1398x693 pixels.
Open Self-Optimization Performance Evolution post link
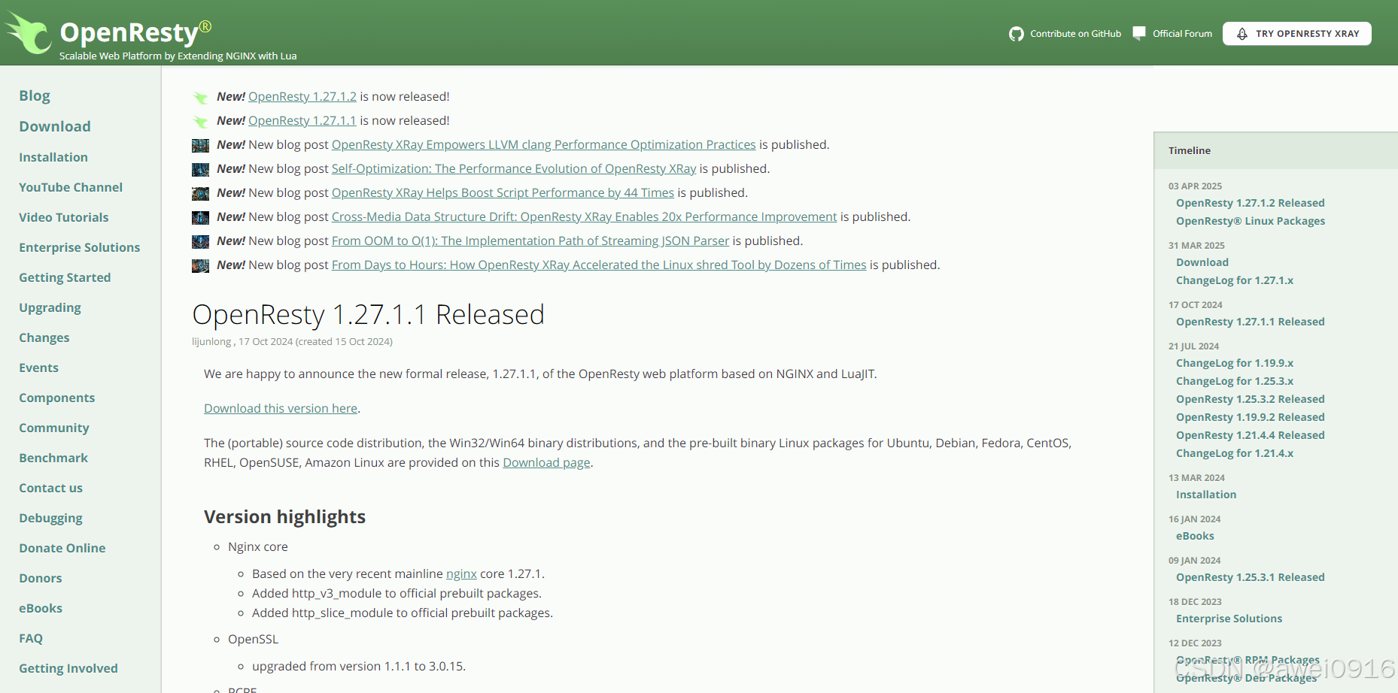point(514,168)
